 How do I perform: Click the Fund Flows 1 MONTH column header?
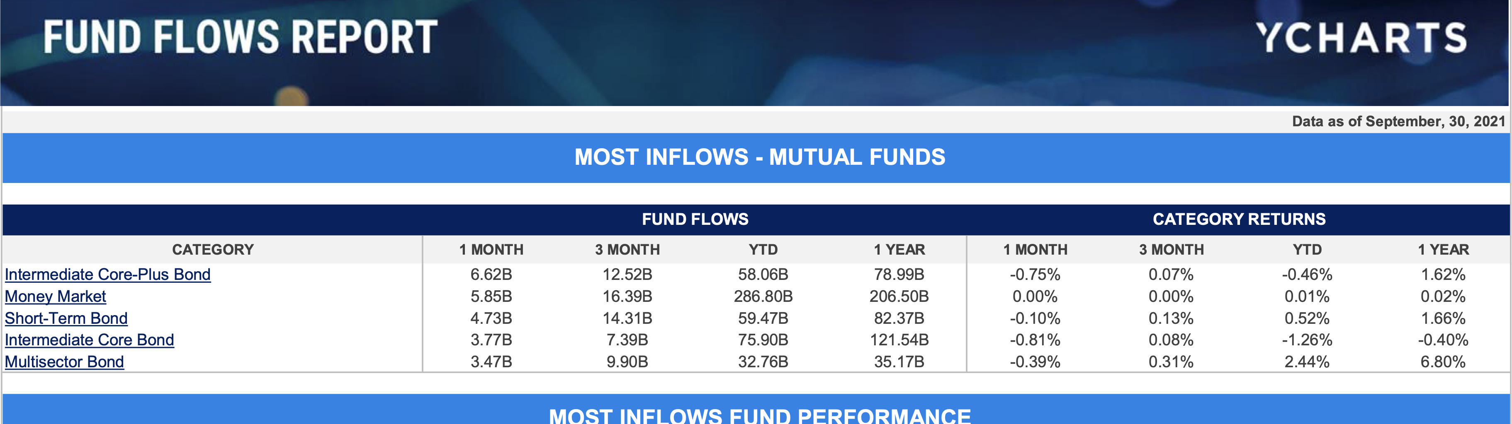491,250
